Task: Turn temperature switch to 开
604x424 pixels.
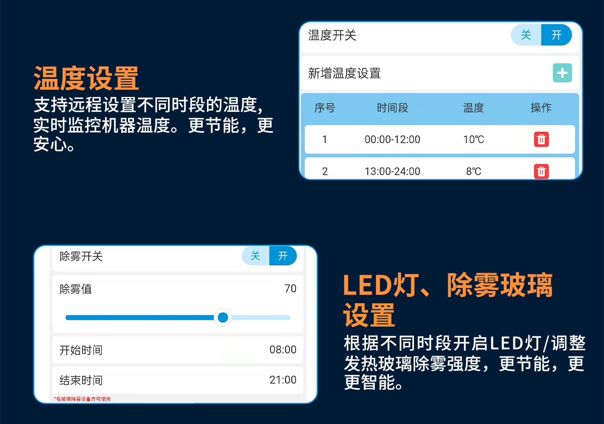Action: (x=556, y=35)
